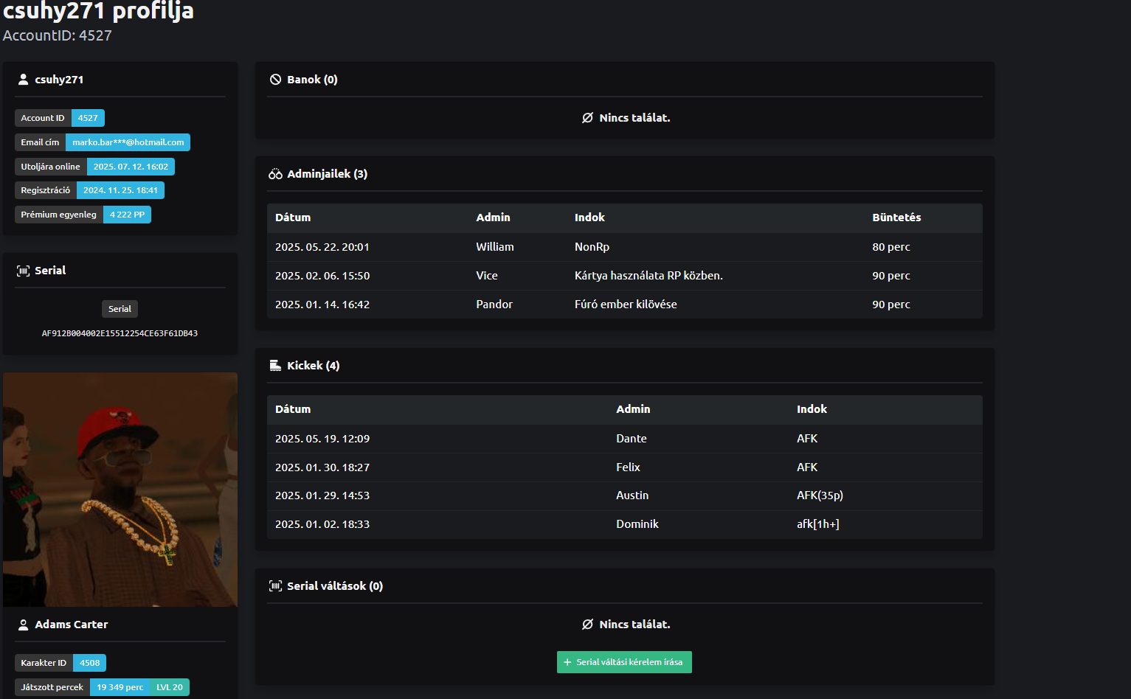
Task: Click the user icon beside csuhy271
Action: (23, 80)
